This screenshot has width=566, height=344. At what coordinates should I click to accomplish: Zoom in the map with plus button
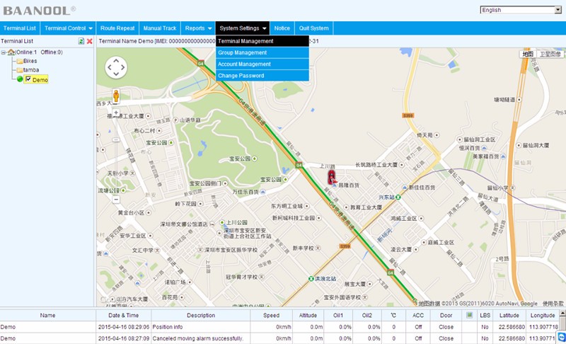click(x=115, y=113)
